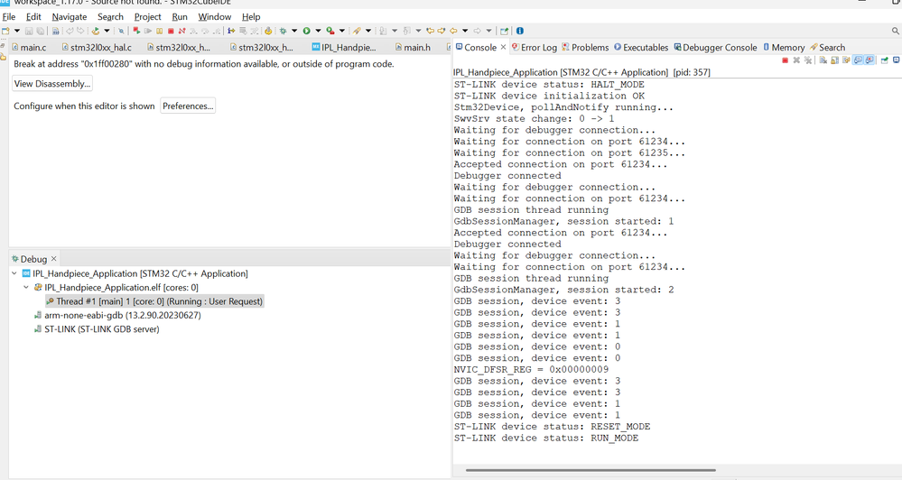Open the Run menu
This screenshot has height=480, width=902.
coord(180,16)
